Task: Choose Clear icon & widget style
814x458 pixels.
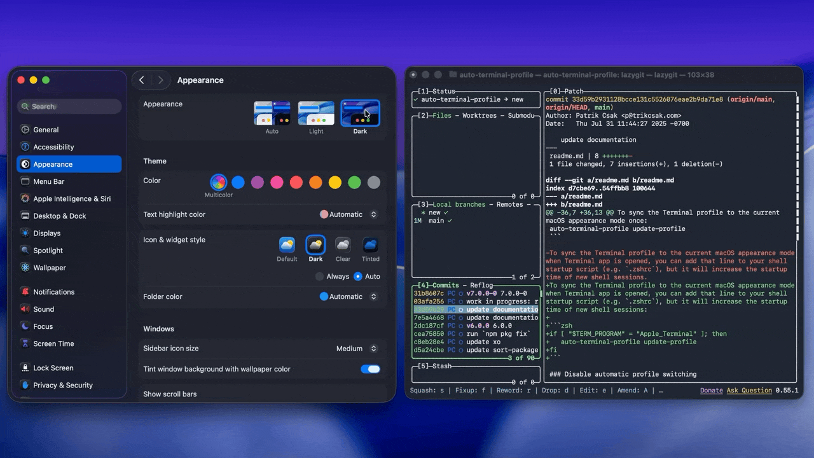Action: (343, 245)
